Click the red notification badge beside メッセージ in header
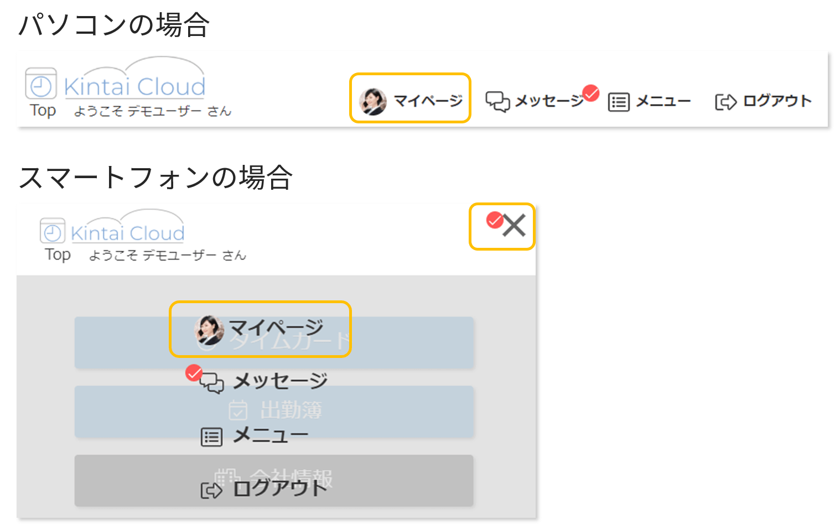Screen dimensions: 835x525 coord(591,93)
